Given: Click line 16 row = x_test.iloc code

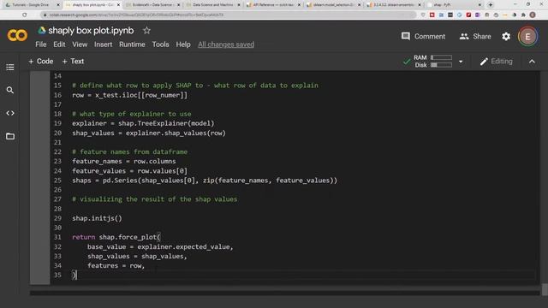Looking at the screenshot, I should (x=129, y=95).
